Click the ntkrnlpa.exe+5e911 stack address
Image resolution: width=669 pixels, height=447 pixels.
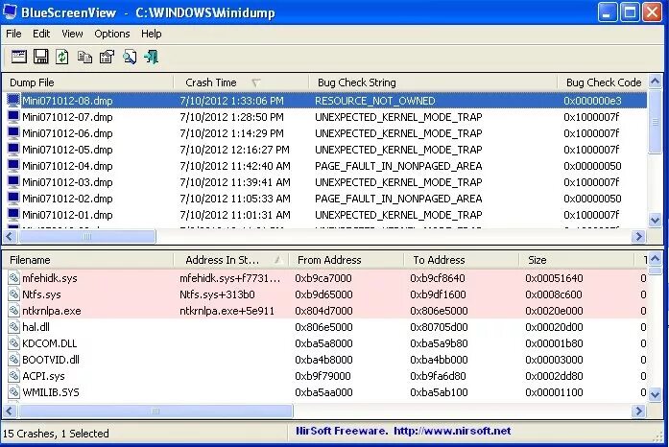coord(227,311)
